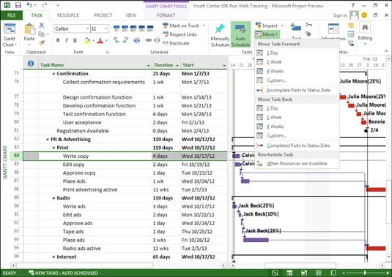Image resolution: width=392 pixels, height=277 pixels.
Task: Click Inspect task button
Action: [x=267, y=26]
